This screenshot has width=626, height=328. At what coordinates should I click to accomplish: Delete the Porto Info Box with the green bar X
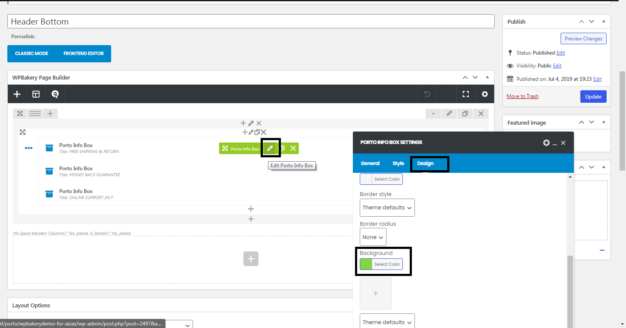tap(293, 148)
